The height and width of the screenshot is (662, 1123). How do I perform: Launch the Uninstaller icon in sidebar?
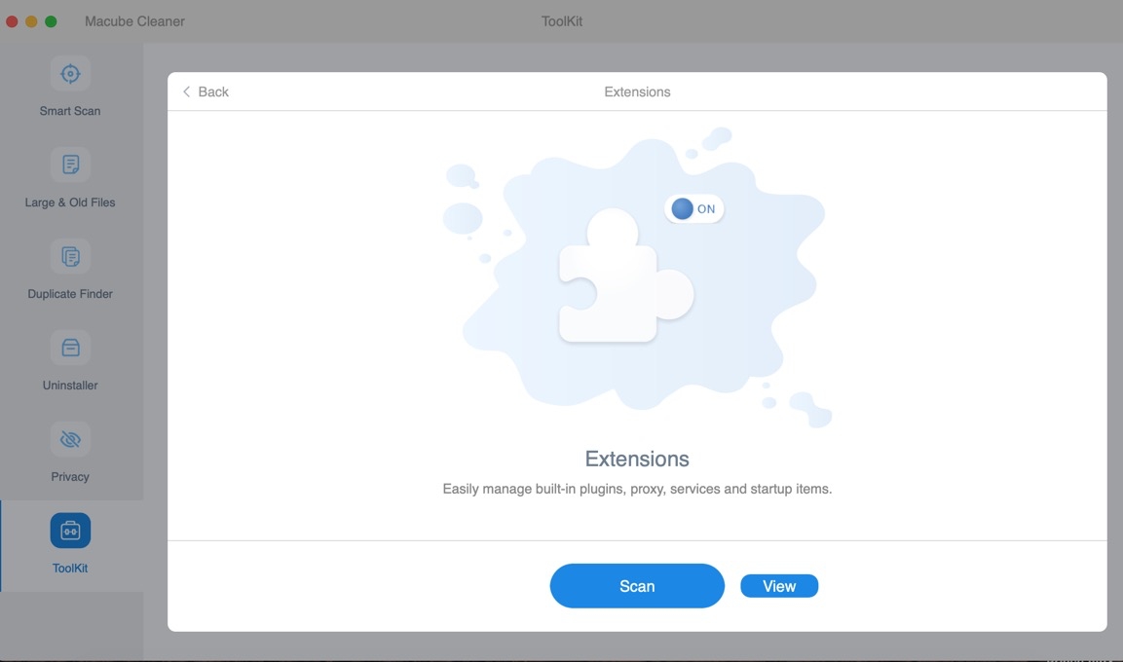pos(70,348)
